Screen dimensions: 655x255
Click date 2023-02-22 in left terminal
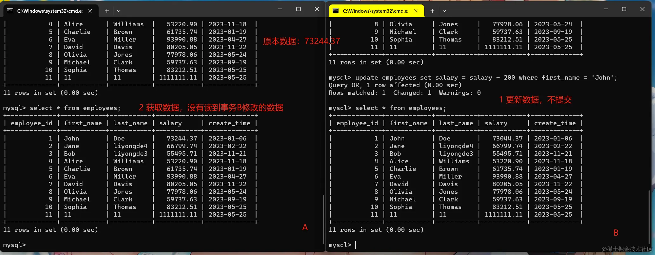[228, 146]
